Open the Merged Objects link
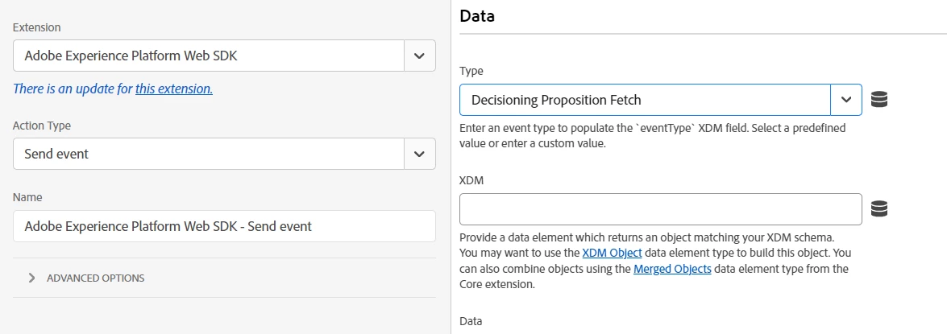The height and width of the screenshot is (334, 947). point(672,269)
